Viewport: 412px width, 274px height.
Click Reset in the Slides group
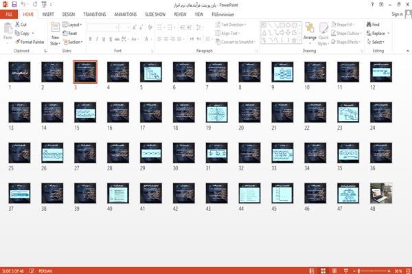[x=70, y=34]
